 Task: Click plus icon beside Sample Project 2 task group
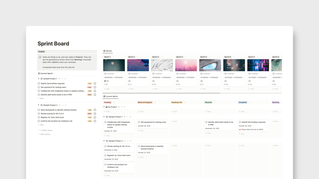(x=65, y=105)
